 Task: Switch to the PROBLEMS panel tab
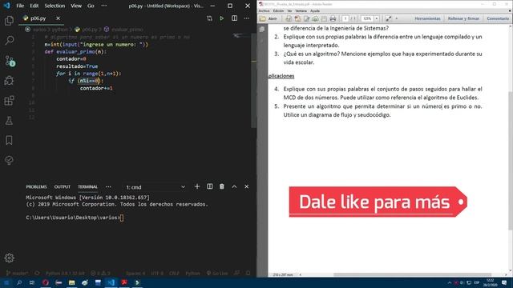[x=36, y=186]
